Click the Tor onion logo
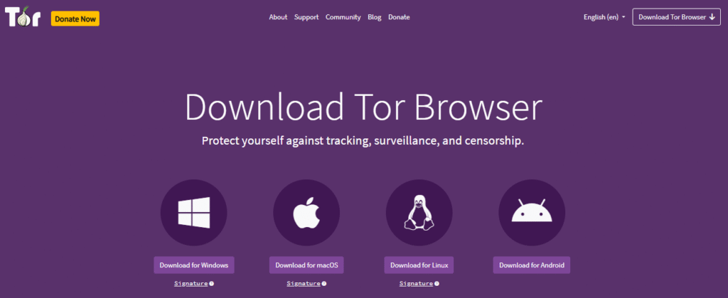The width and height of the screenshot is (728, 298). point(23,18)
